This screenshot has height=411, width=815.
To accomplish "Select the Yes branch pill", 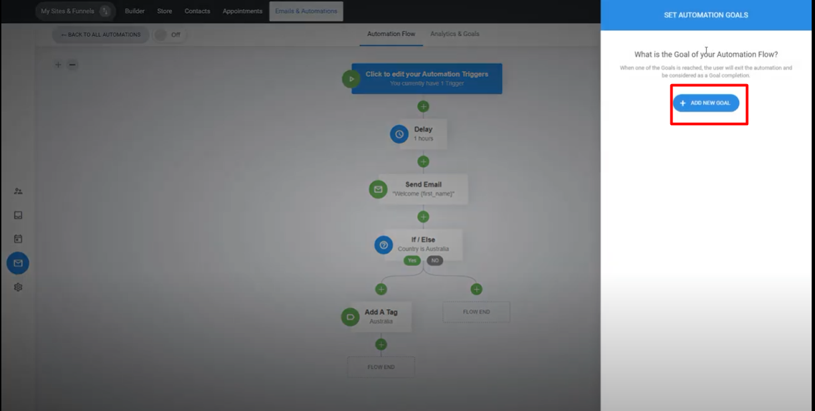I will (x=412, y=261).
